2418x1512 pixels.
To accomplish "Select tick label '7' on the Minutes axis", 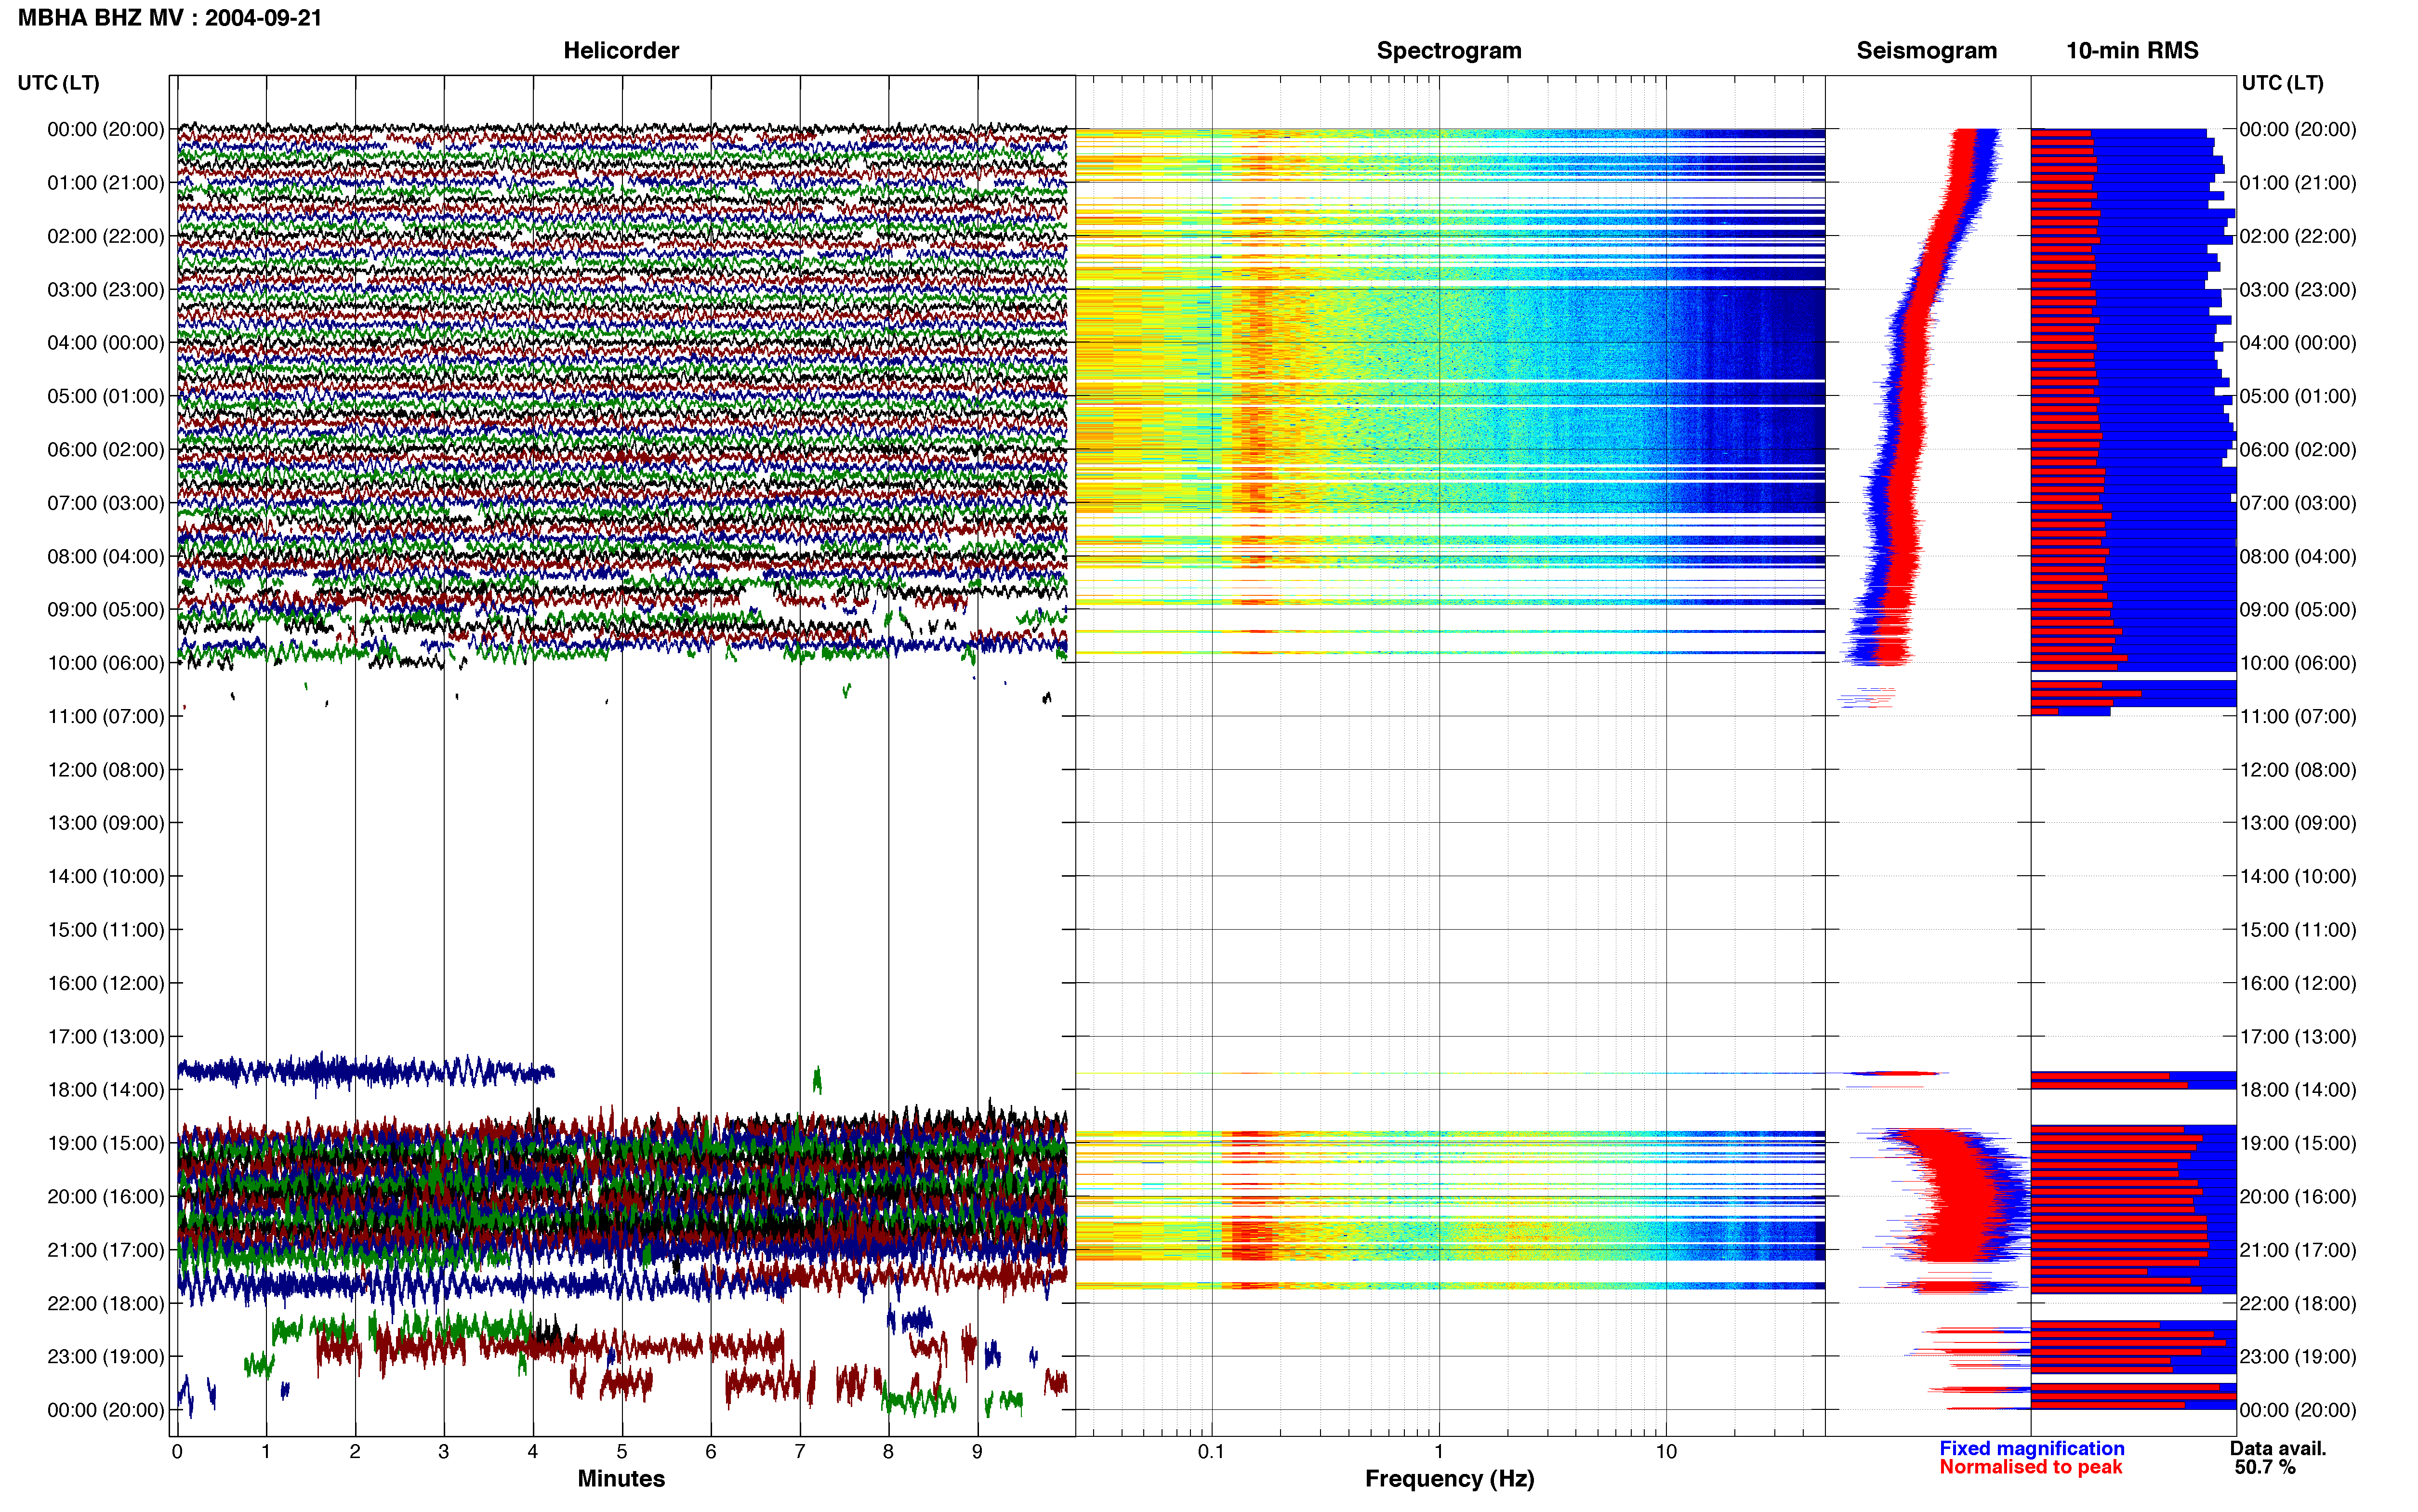I will coord(800,1452).
